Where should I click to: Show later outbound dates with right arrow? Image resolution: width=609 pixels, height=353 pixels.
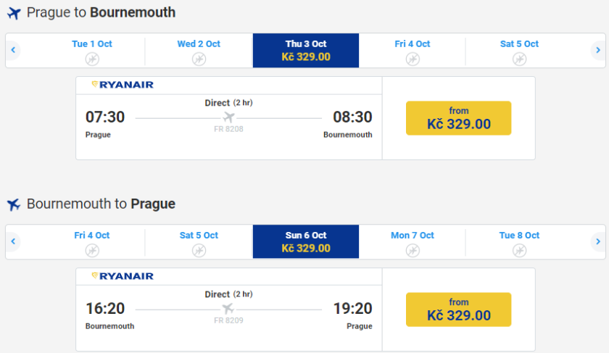597,51
